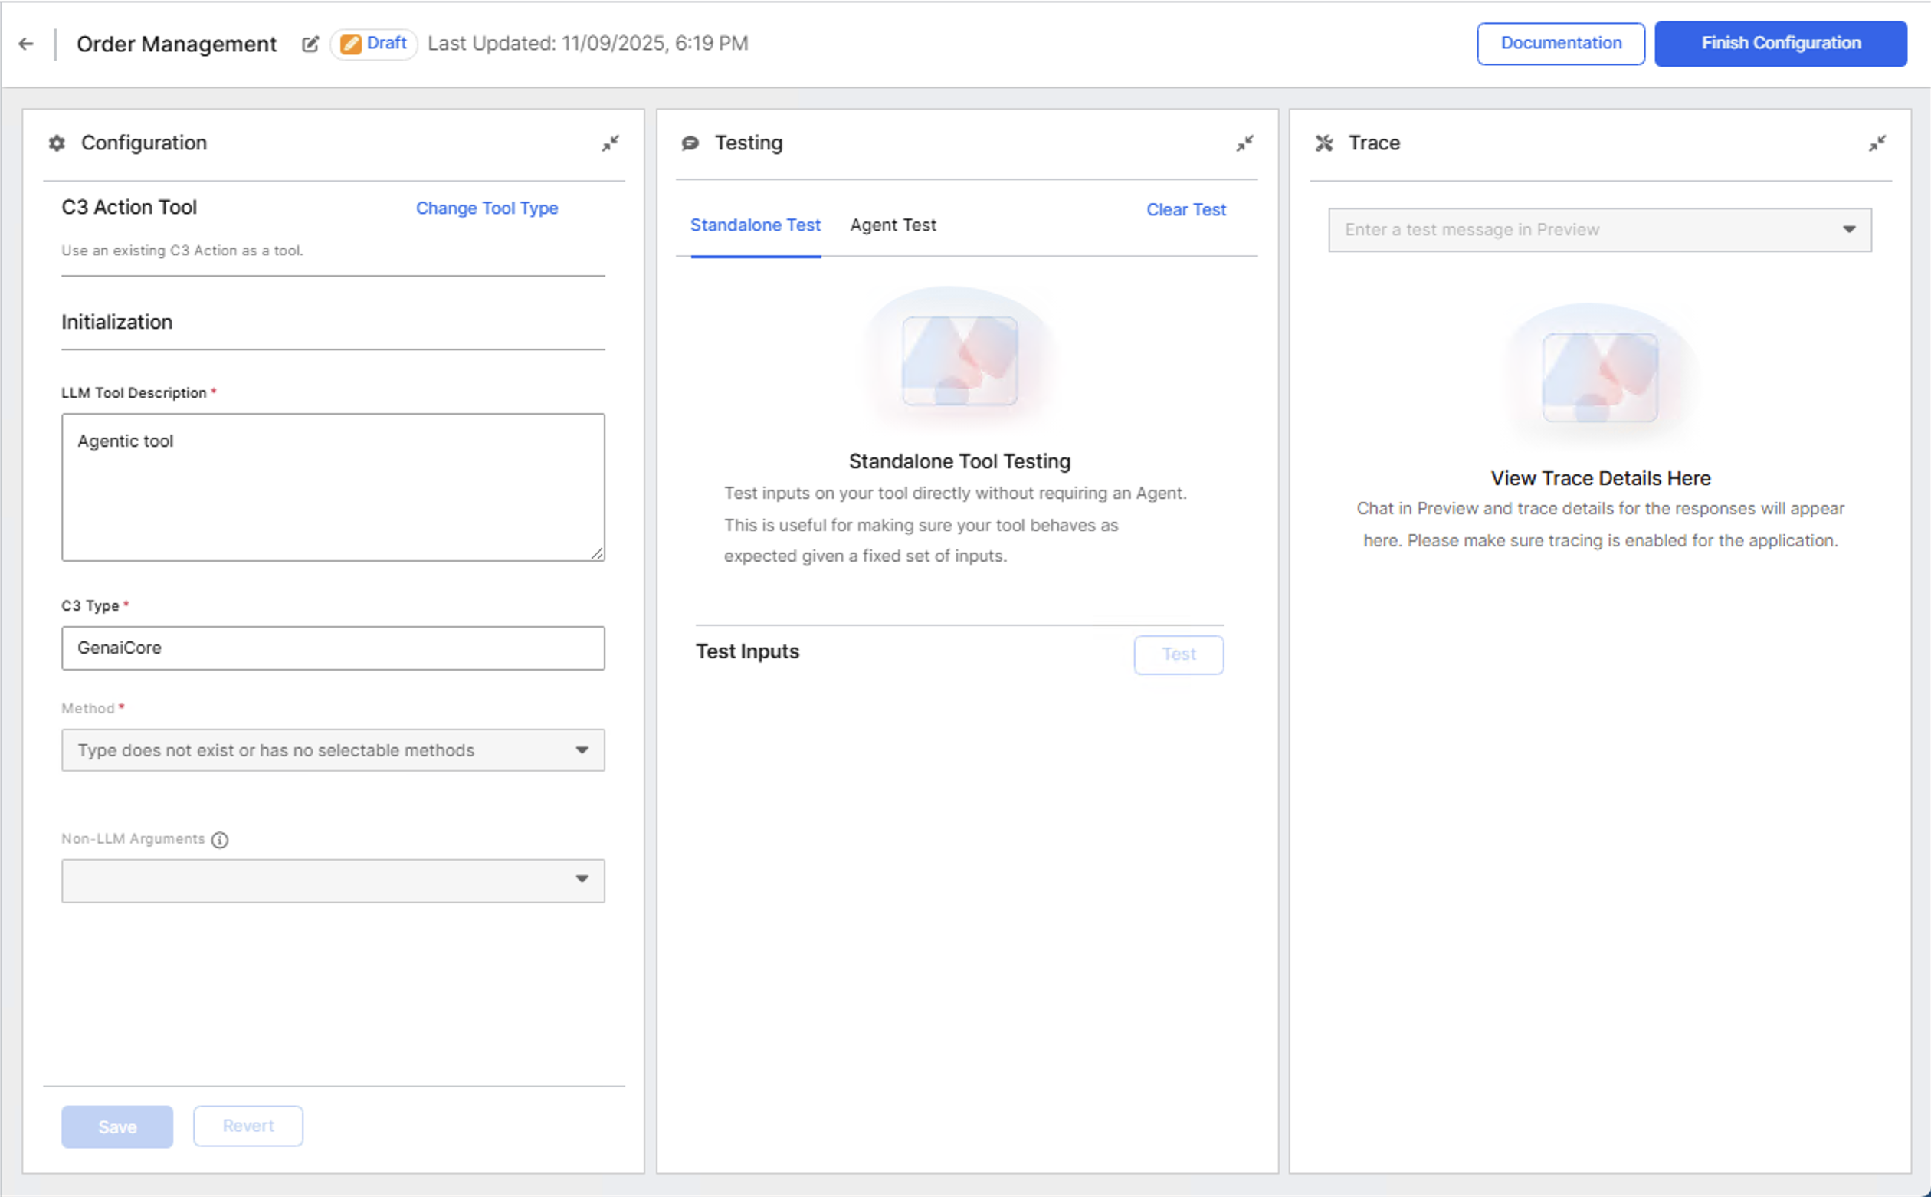Click the C3 Type input field
Screen dimensions: 1931x1197
coord(333,648)
